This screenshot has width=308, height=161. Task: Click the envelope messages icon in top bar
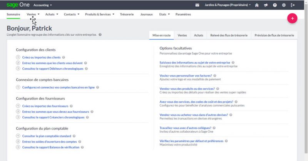[x=198, y=5]
